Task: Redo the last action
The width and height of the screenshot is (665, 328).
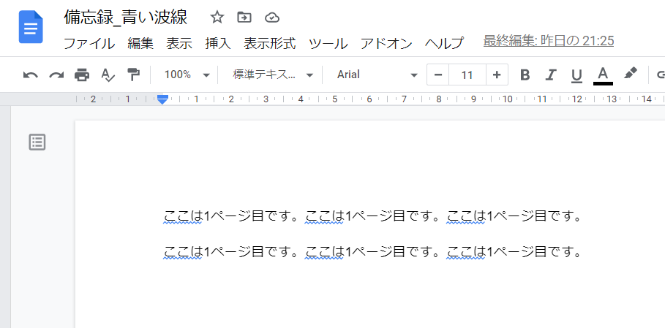Action: coord(56,75)
